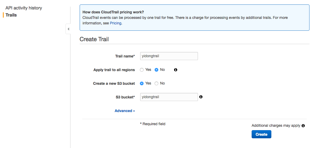Screen dimensions: 315x148
Task: Click the Create button
Action: 261,134
